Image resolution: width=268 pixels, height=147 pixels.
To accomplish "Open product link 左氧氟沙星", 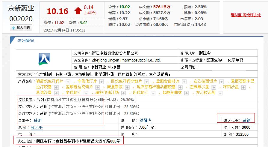I will (x=199, y=87).
